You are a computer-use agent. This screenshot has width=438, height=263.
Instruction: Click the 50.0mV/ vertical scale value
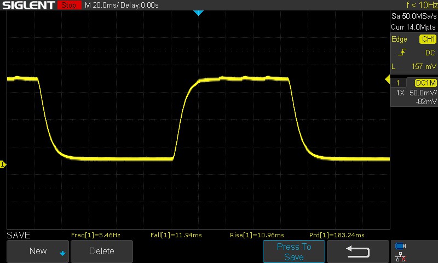coord(423,93)
